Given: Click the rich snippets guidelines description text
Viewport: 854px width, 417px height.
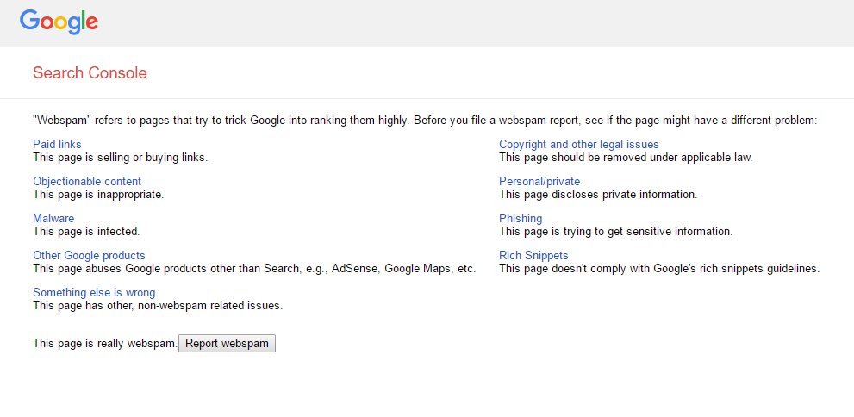Looking at the screenshot, I should [x=659, y=269].
